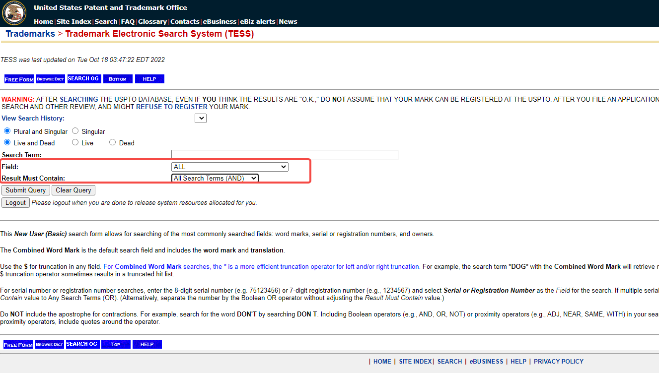Click the bottom HELP button
The height and width of the screenshot is (373, 659).
click(147, 344)
